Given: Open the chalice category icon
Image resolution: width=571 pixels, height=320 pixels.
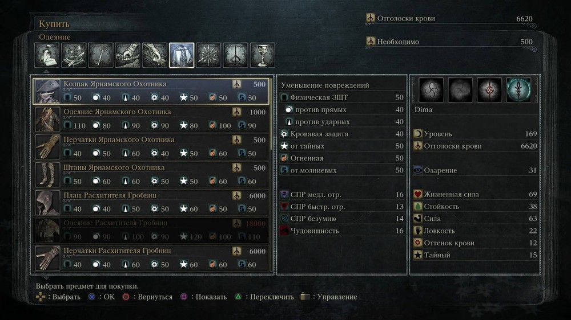Looking at the screenshot, I should pyautogui.click(x=262, y=55).
